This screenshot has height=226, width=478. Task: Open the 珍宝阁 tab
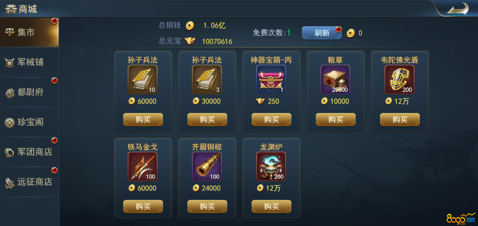(x=29, y=122)
